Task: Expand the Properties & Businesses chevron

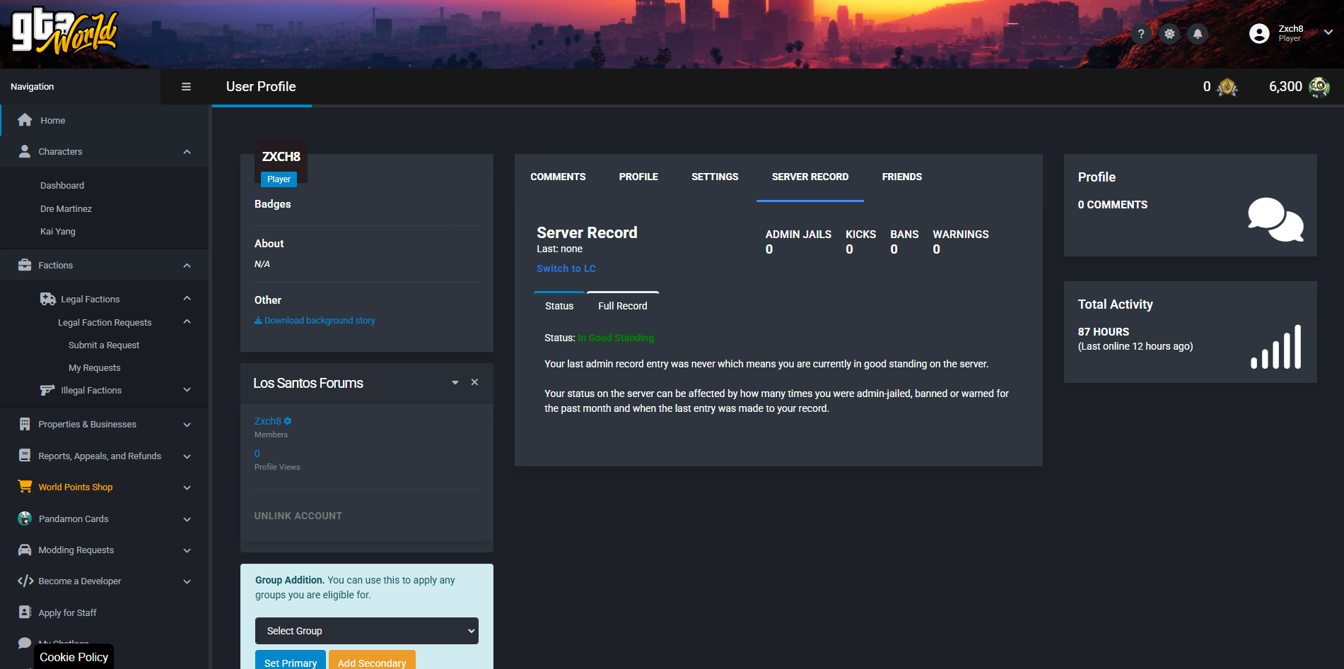Action: tap(187, 425)
